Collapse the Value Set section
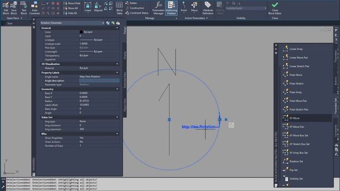 tap(117, 117)
